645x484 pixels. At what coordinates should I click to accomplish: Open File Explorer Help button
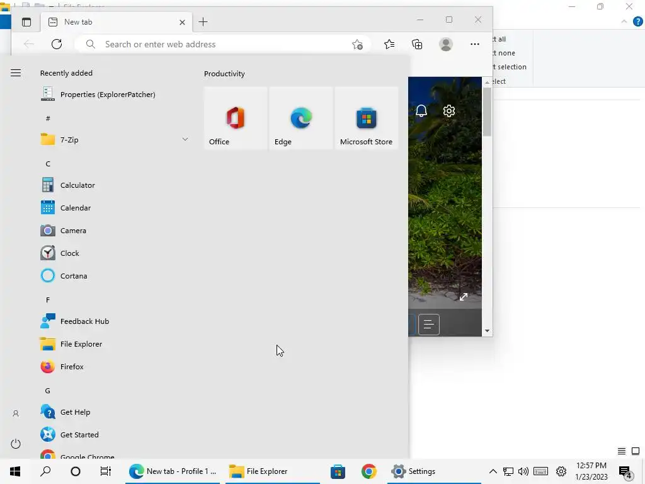pos(637,21)
